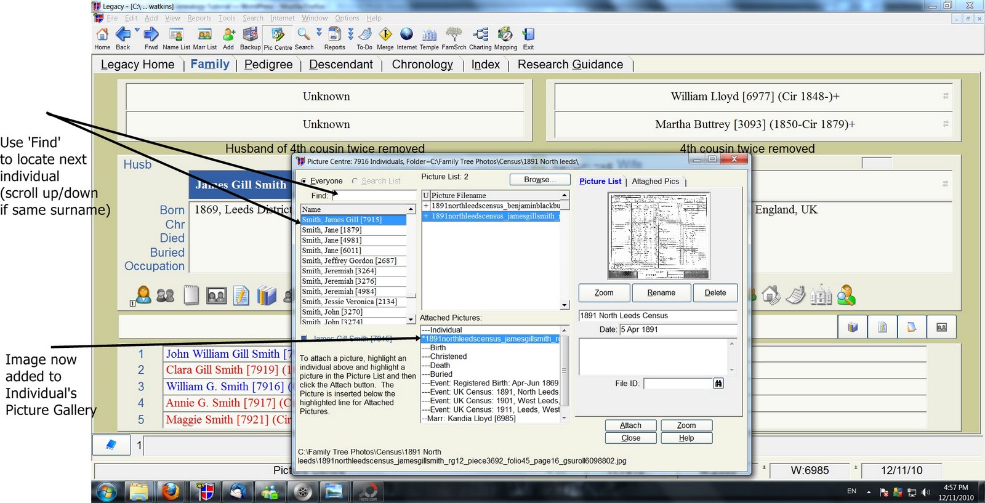Click the Delete picture button
985x503 pixels.
pyautogui.click(x=715, y=293)
